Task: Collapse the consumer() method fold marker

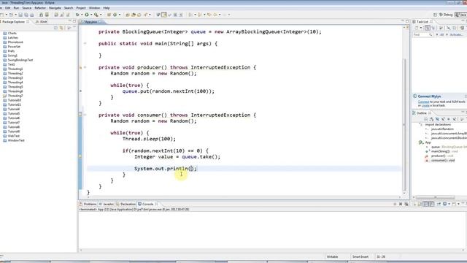Action: [85, 115]
